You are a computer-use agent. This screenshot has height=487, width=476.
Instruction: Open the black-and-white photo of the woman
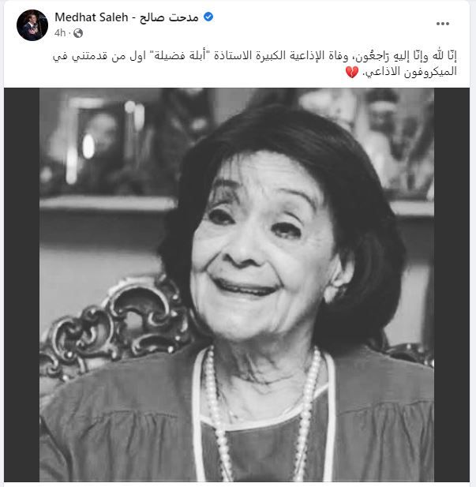tap(237, 285)
